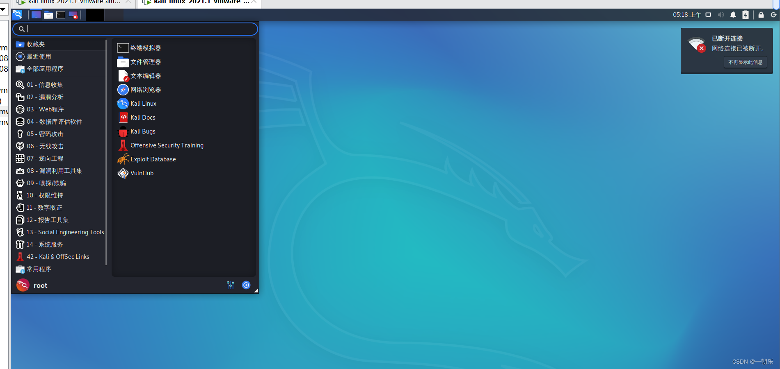Image resolution: width=780 pixels, height=369 pixels.
Task: Click the volume speaker tray icon
Action: pos(721,15)
